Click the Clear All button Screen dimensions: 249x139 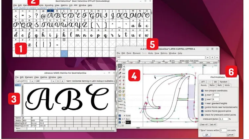click(x=204, y=124)
